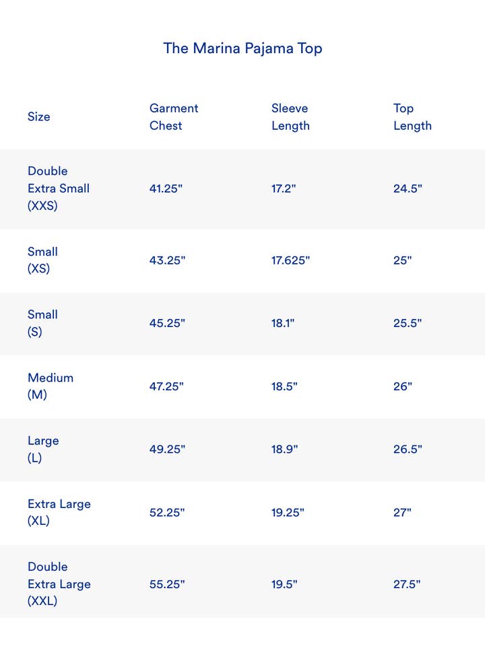Screen dimensions: 485x646
Task: Click the 19.25" sleeve length value
Action: (x=288, y=512)
